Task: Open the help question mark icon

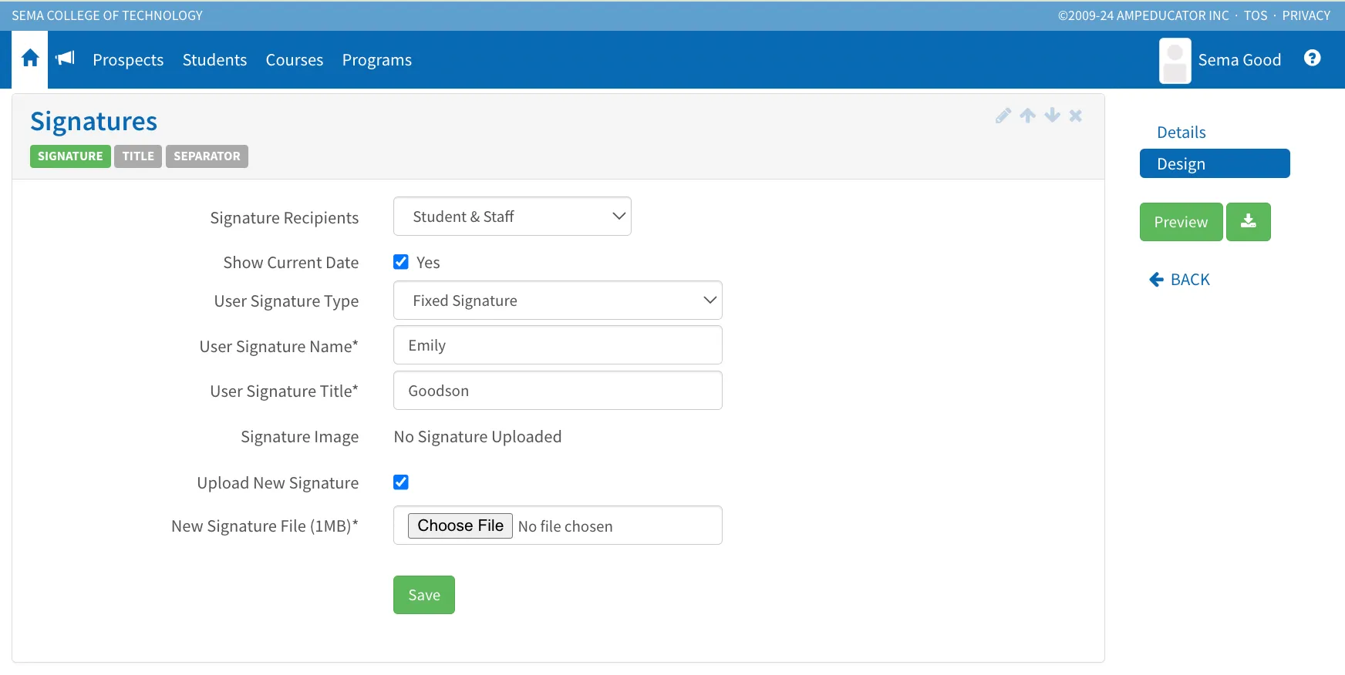Action: [1312, 59]
